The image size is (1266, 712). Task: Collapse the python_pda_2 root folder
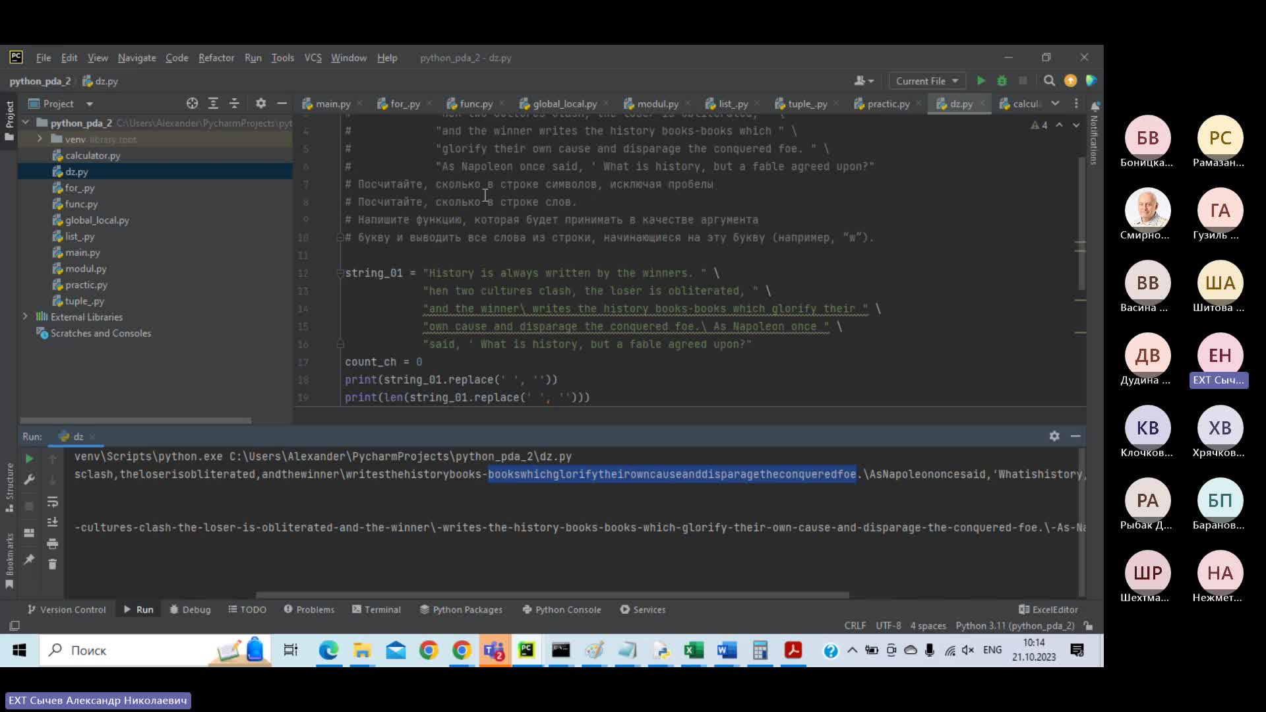click(x=26, y=123)
